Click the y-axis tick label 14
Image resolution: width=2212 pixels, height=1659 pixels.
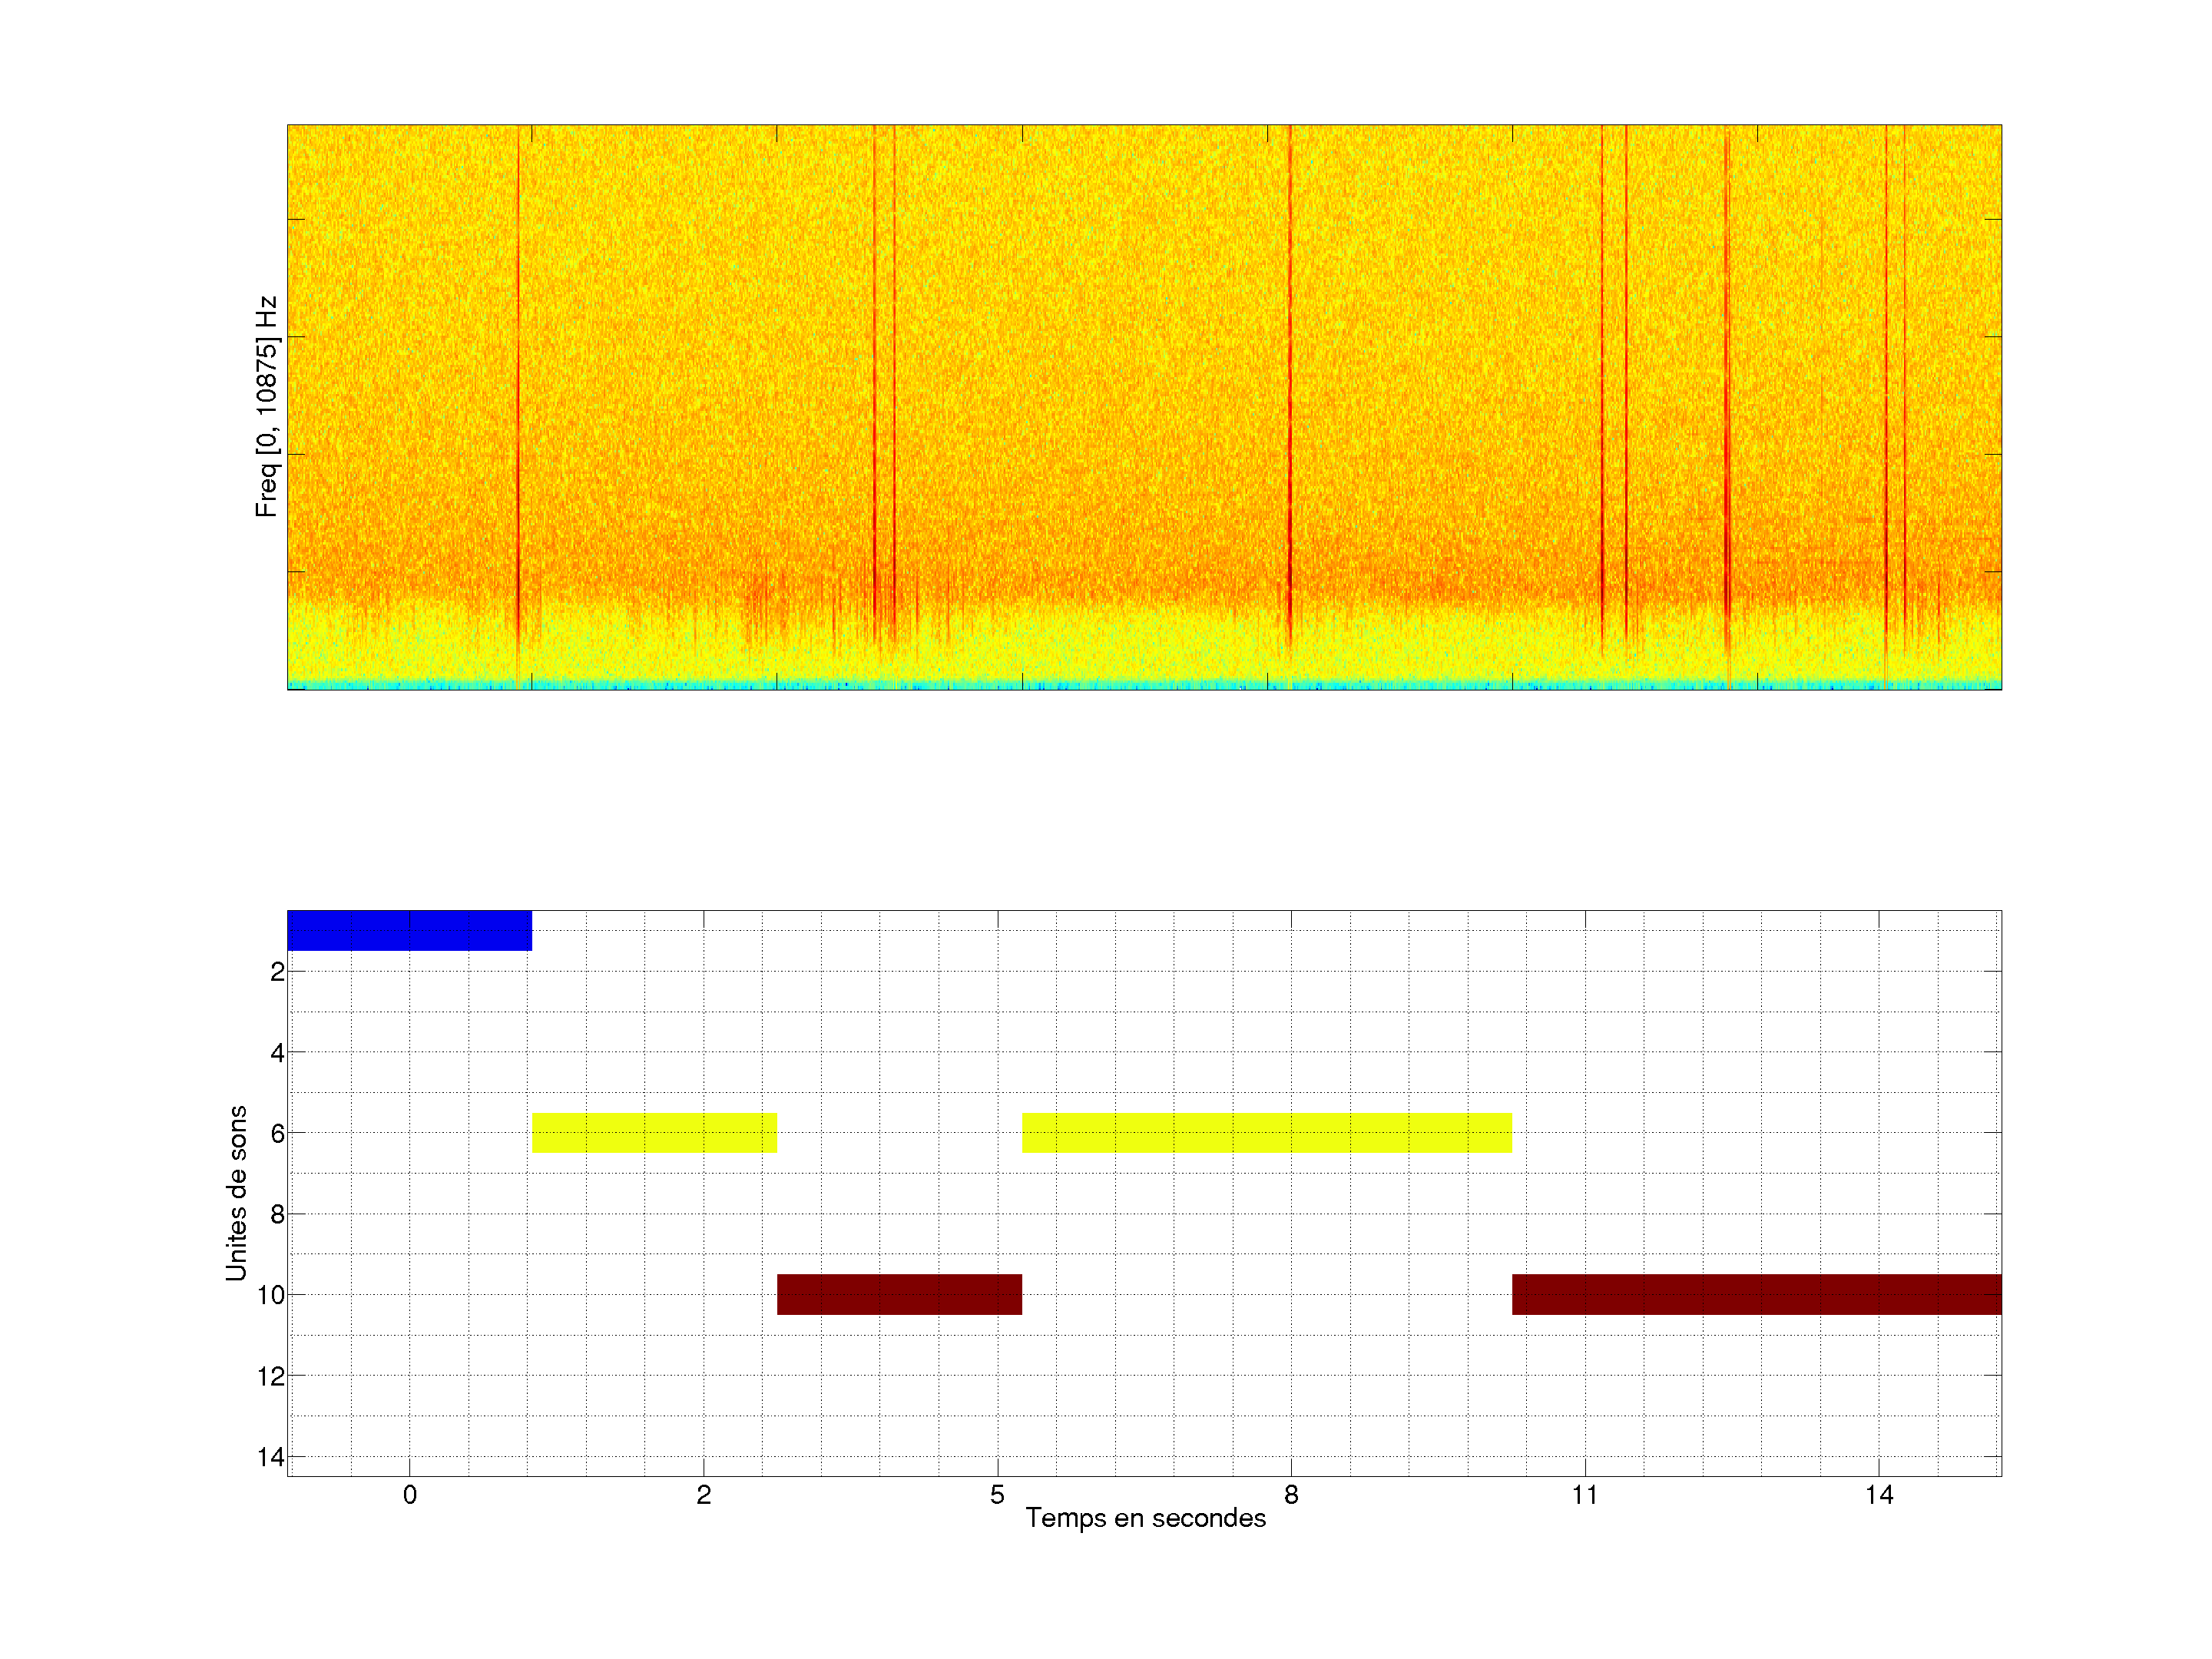(x=271, y=1457)
